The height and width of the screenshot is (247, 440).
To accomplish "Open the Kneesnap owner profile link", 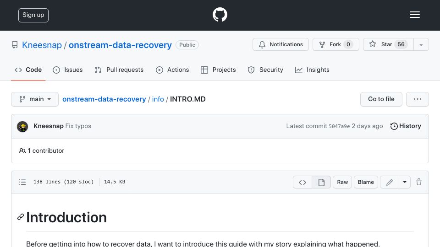I will pos(42,45).
